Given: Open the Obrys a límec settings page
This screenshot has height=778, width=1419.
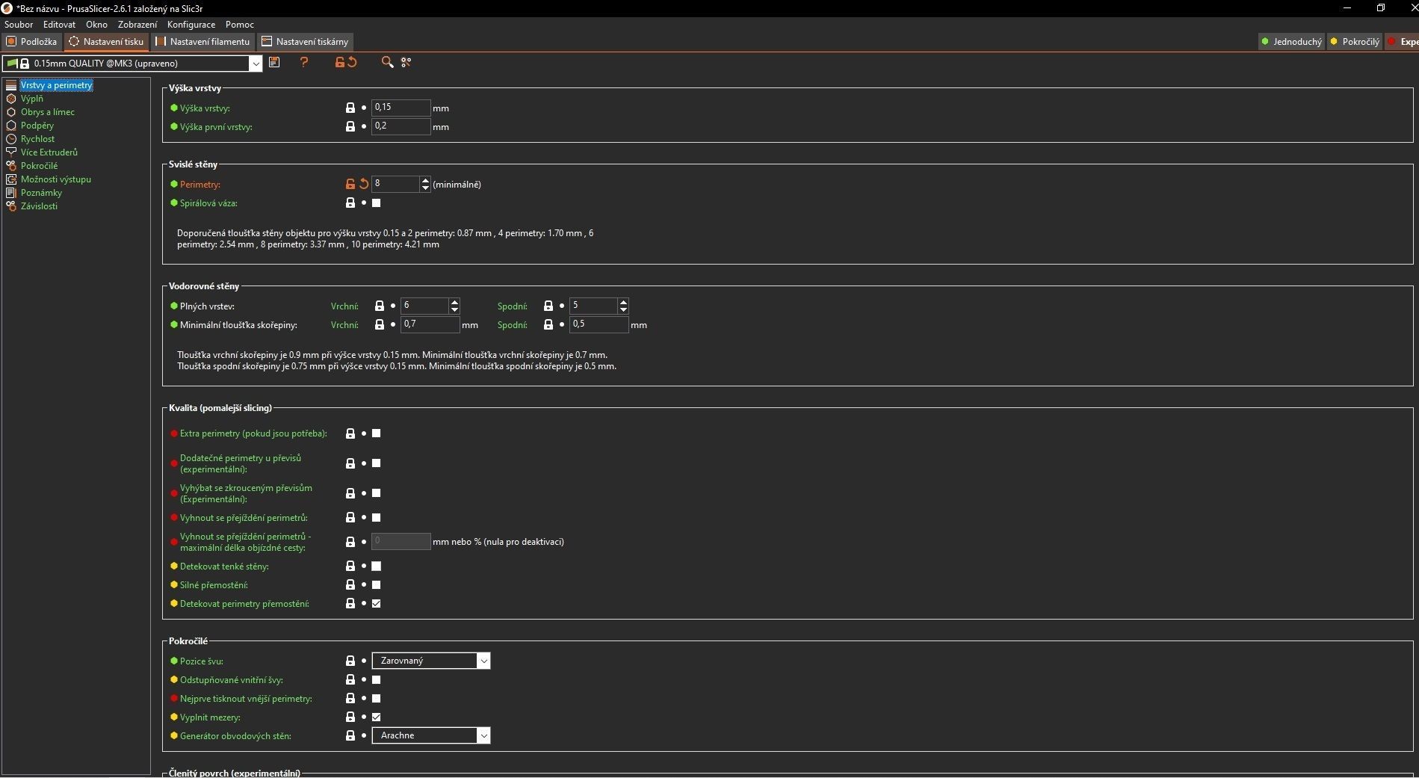Looking at the screenshot, I should (x=48, y=112).
